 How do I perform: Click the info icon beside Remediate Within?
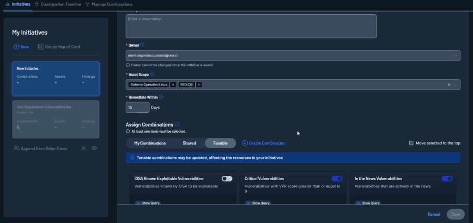click(161, 97)
